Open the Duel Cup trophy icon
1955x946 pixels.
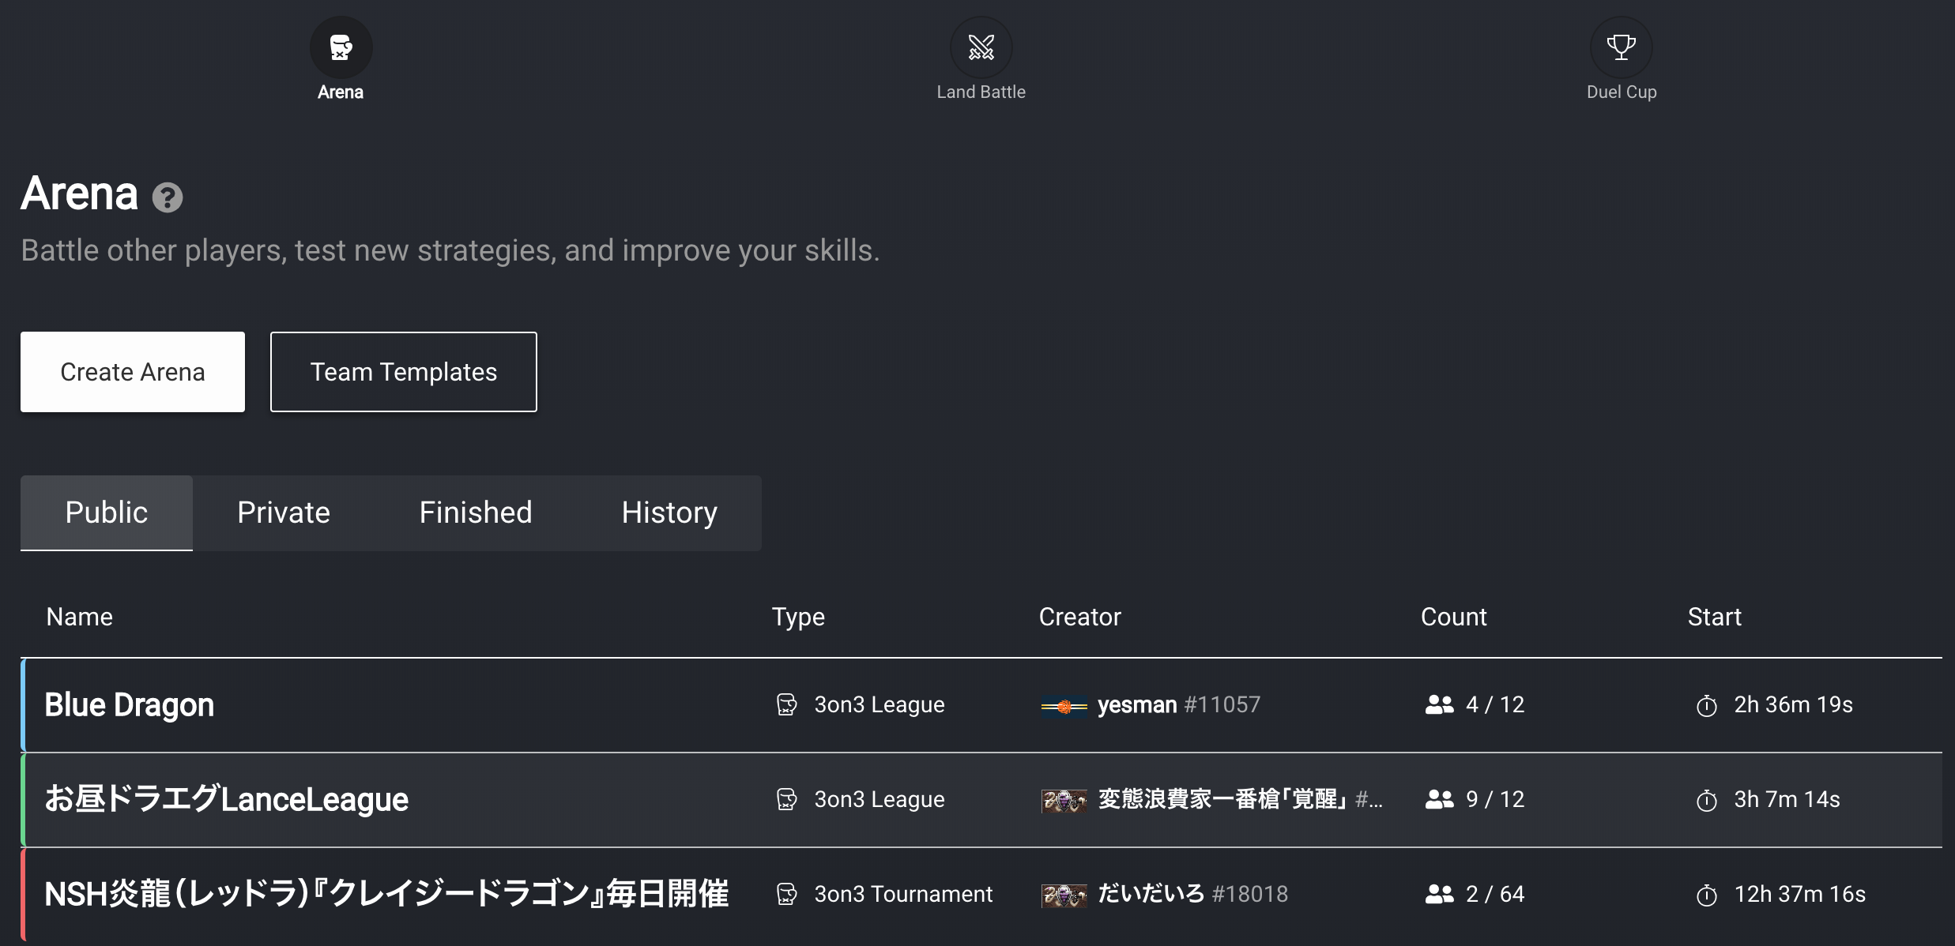coord(1621,47)
